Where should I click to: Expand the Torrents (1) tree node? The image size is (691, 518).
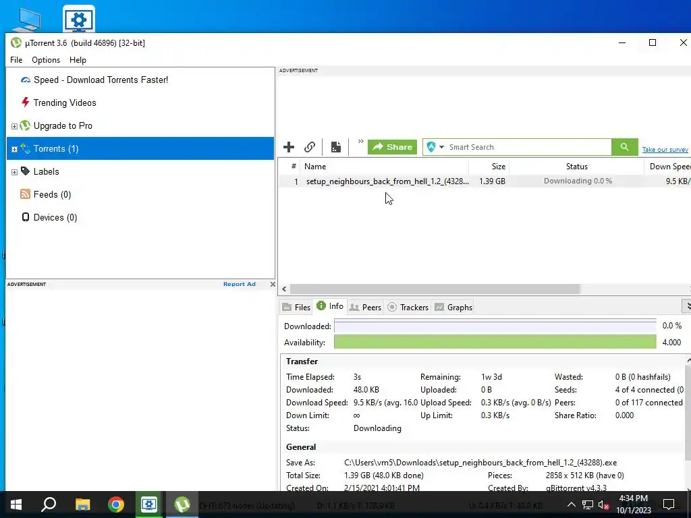pyautogui.click(x=14, y=149)
